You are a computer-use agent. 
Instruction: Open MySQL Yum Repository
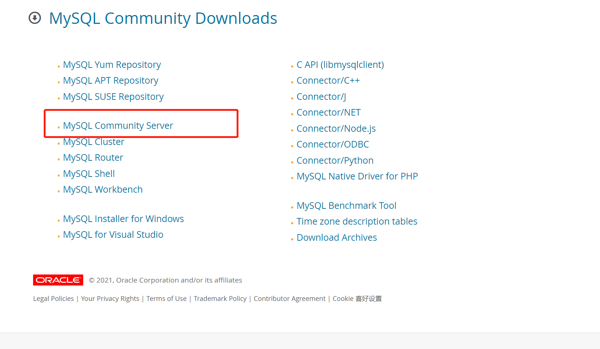[112, 65]
